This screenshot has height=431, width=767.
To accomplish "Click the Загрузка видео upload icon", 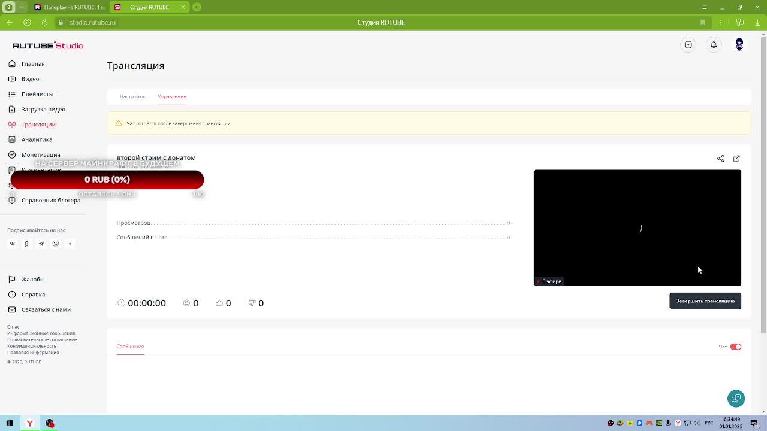I will point(11,109).
